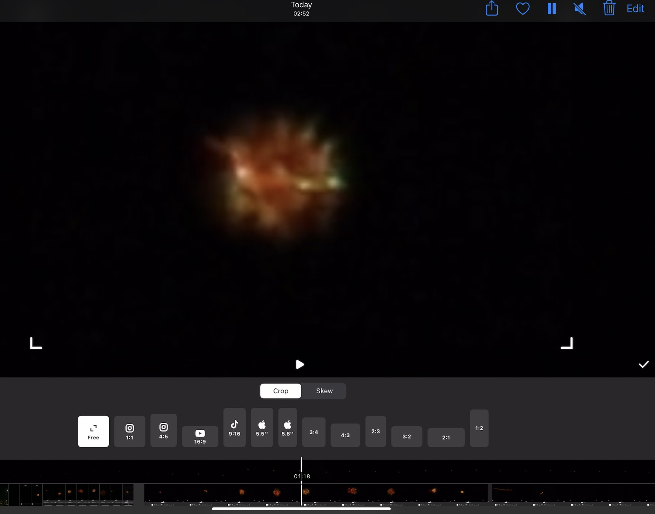Select the 2:1 aspect ratio button
Viewport: 655px width, 514px height.
(446, 437)
